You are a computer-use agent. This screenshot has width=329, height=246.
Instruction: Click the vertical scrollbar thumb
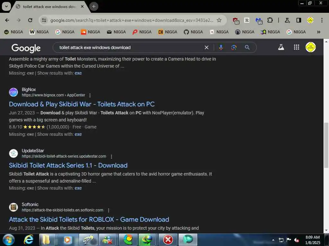(326, 145)
